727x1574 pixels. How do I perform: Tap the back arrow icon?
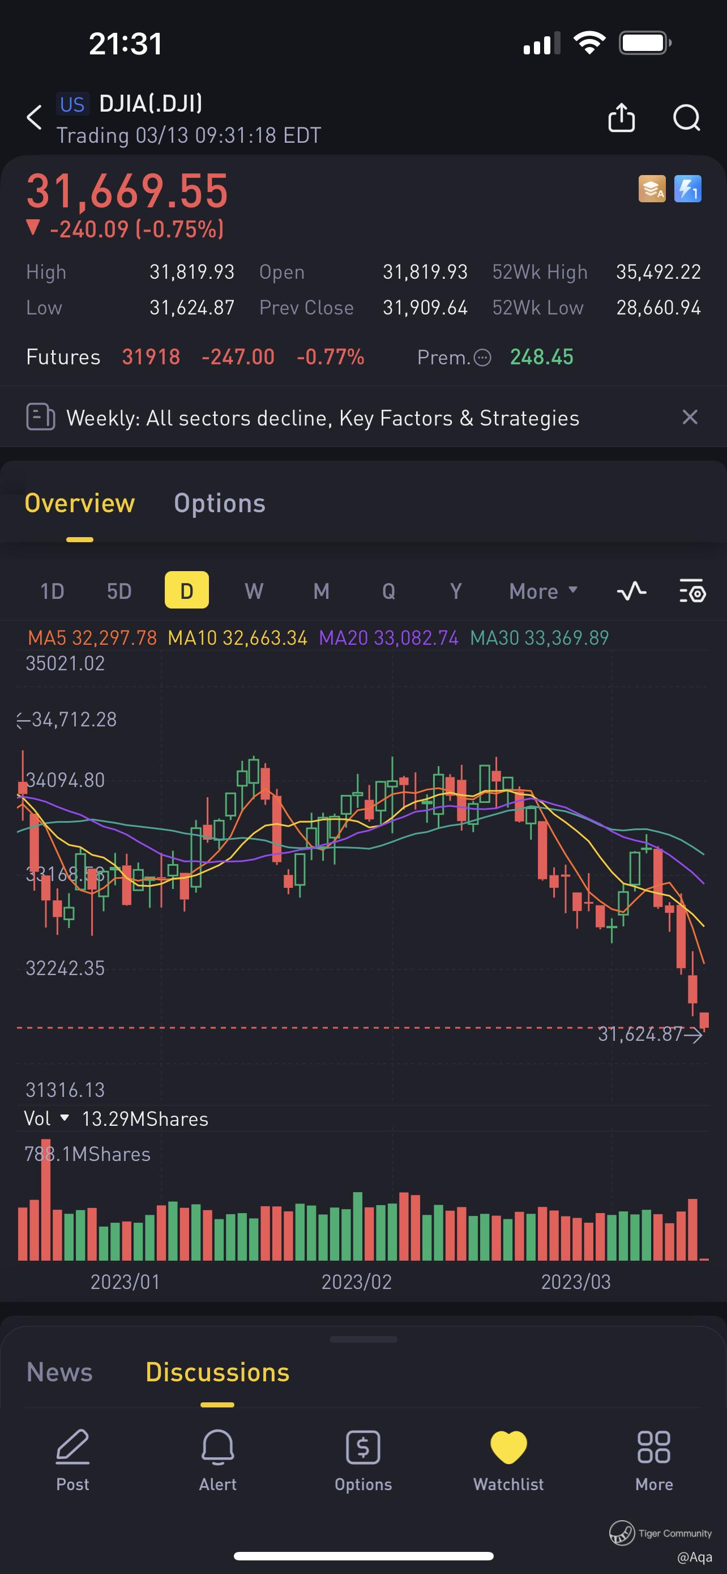(x=35, y=117)
